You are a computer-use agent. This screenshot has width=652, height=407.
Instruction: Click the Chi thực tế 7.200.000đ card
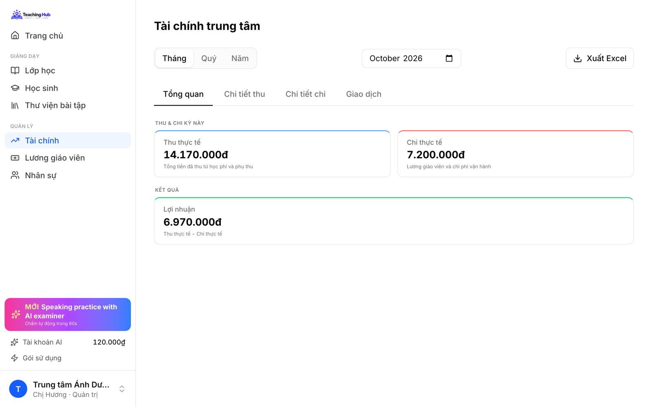515,154
